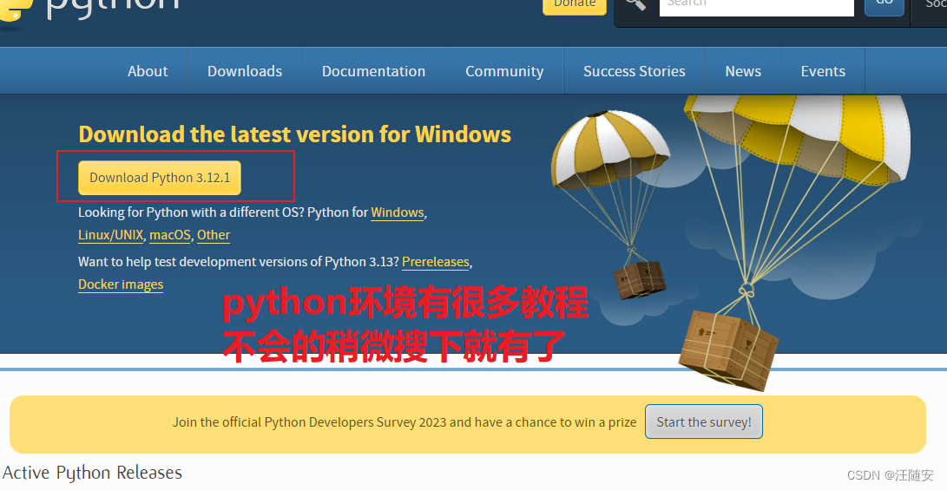This screenshot has width=947, height=490.
Task: Follow the Windows link
Action: [x=398, y=212]
